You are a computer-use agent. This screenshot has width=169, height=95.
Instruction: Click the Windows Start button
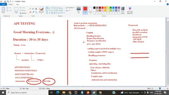coord(3,93)
